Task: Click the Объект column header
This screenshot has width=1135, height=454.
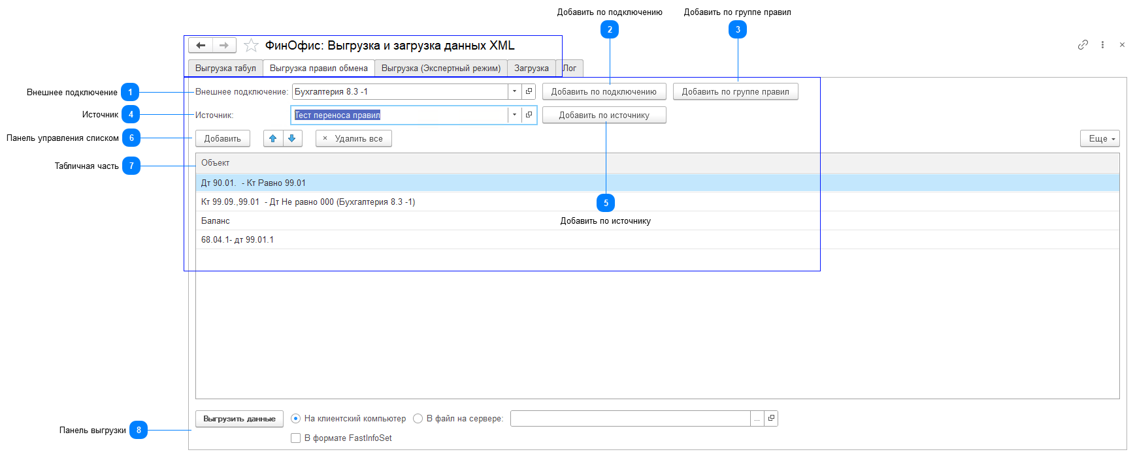Action: pyautogui.click(x=657, y=162)
